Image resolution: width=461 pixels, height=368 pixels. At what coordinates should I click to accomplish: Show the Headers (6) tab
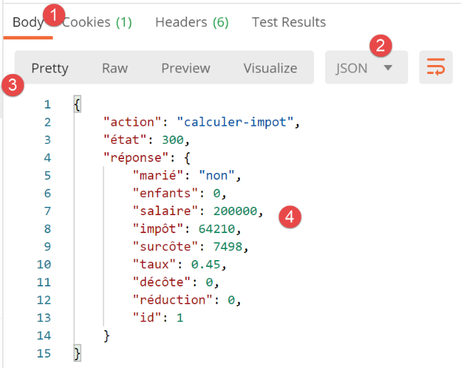coord(191,22)
